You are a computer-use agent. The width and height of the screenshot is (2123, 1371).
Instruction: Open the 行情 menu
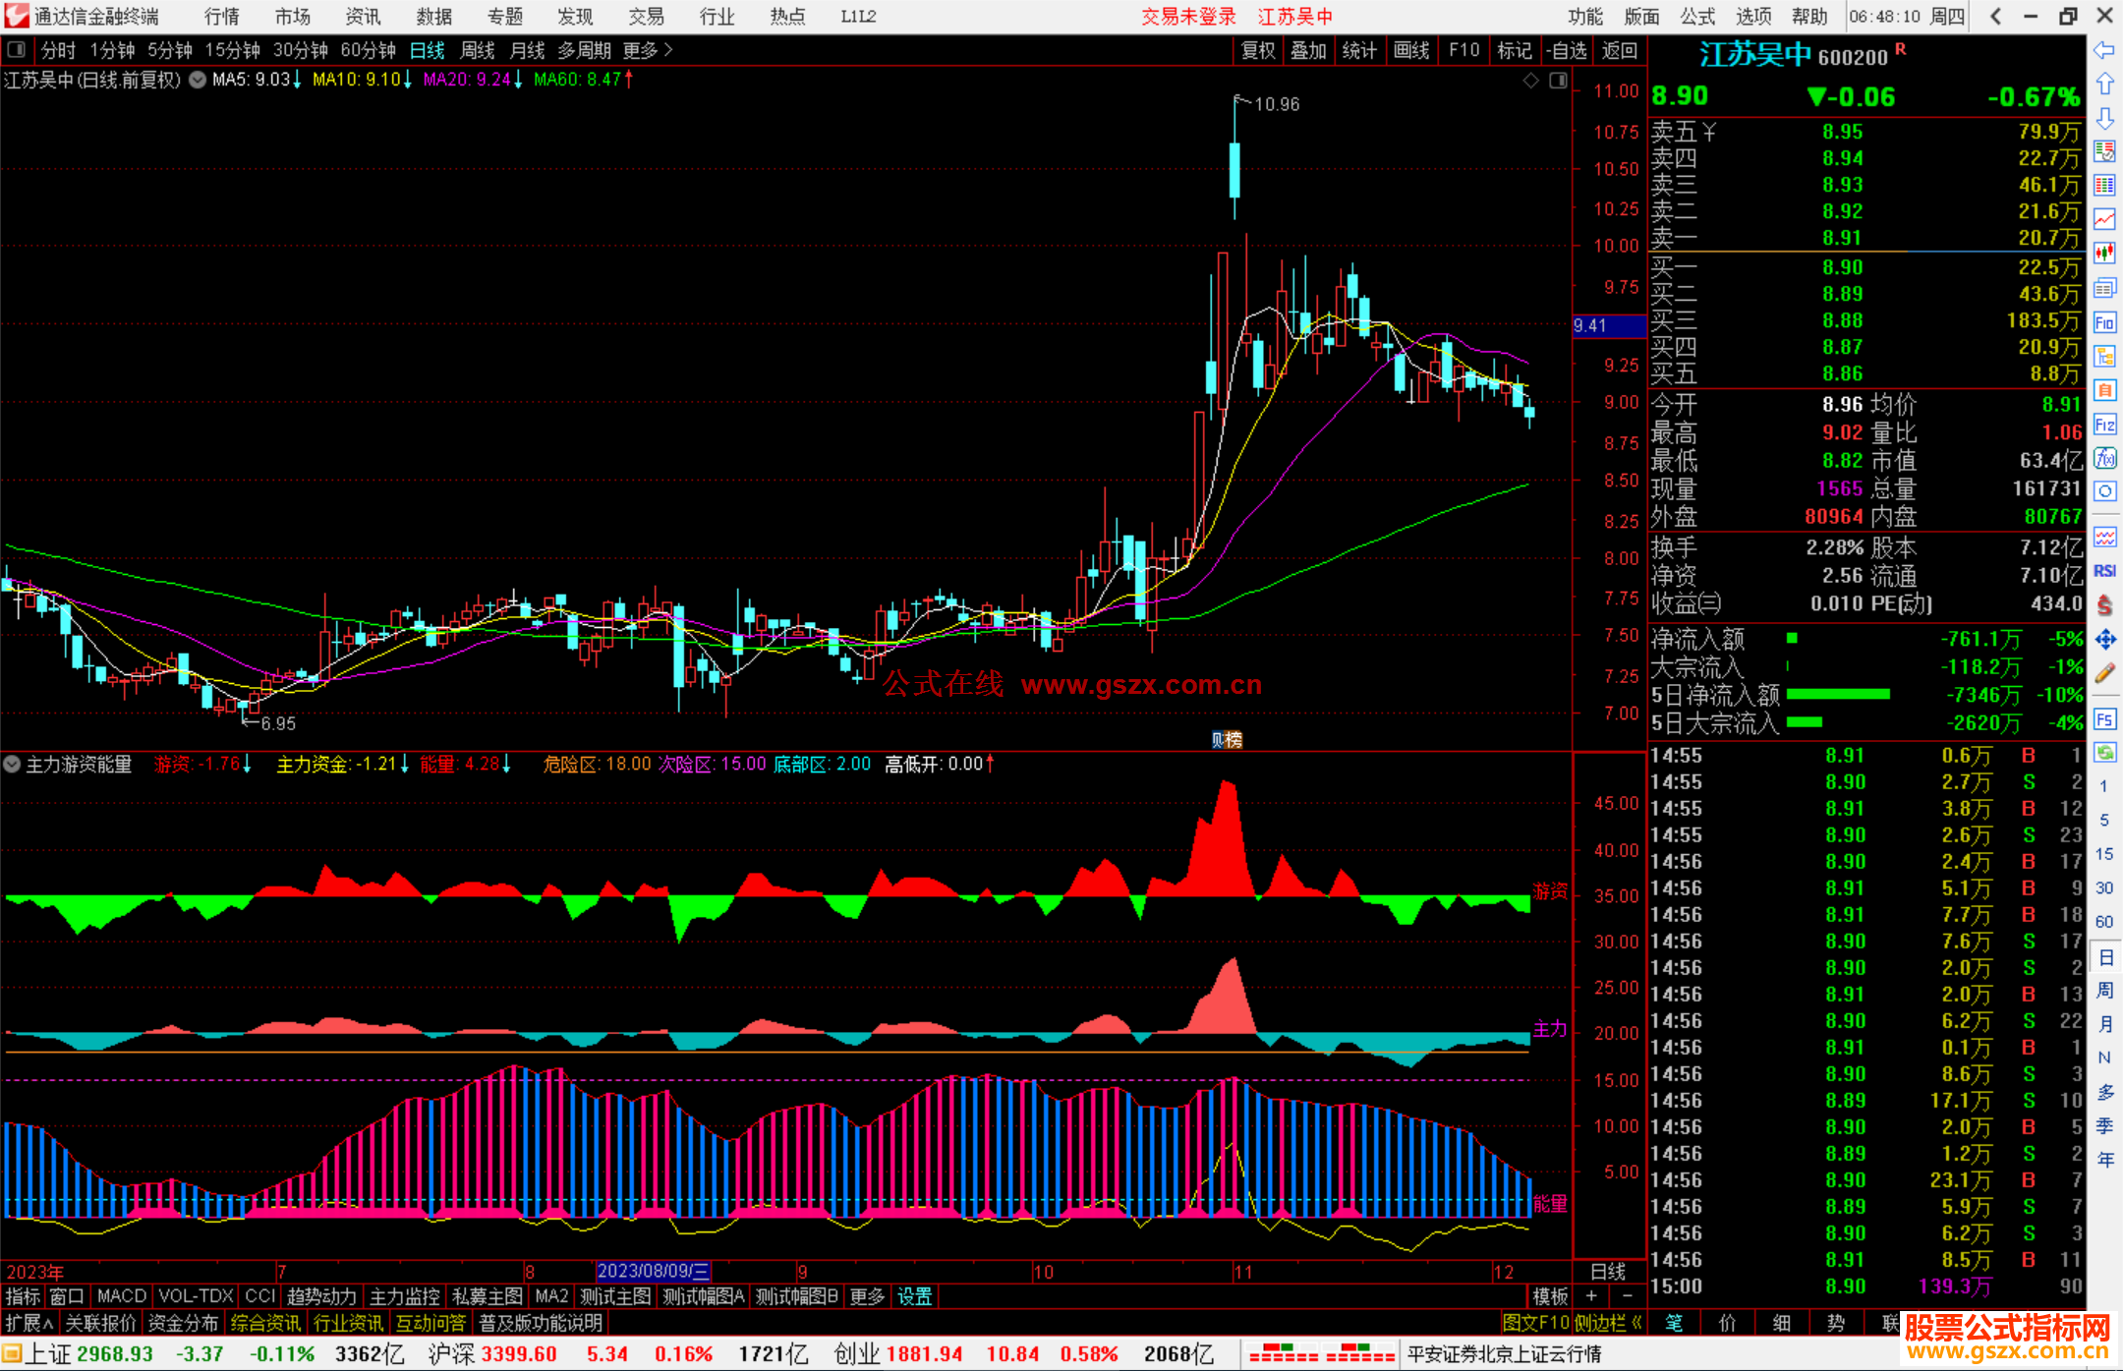(221, 16)
